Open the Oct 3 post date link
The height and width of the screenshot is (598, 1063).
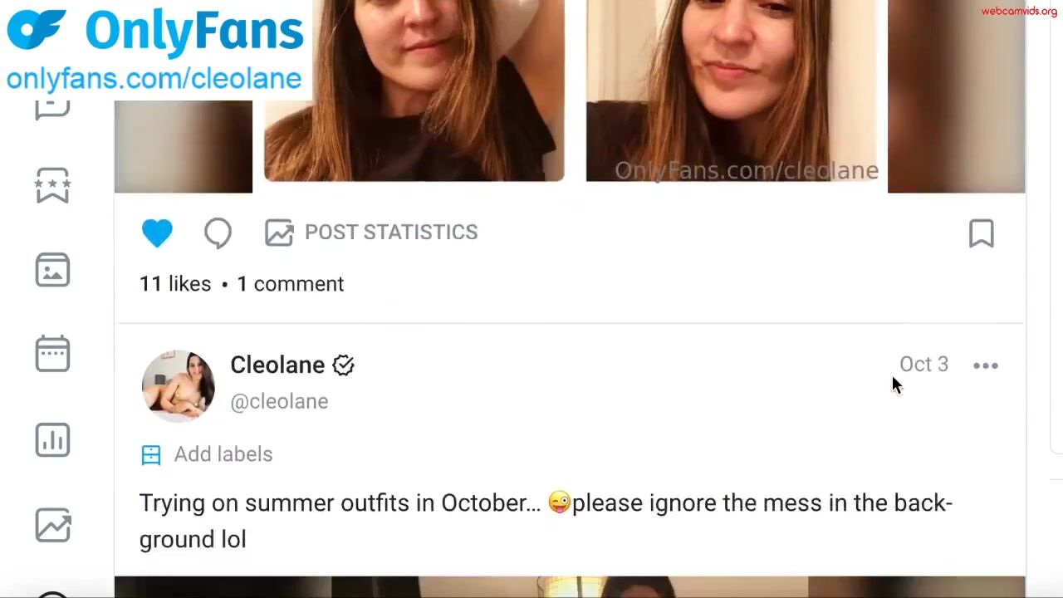(x=923, y=365)
